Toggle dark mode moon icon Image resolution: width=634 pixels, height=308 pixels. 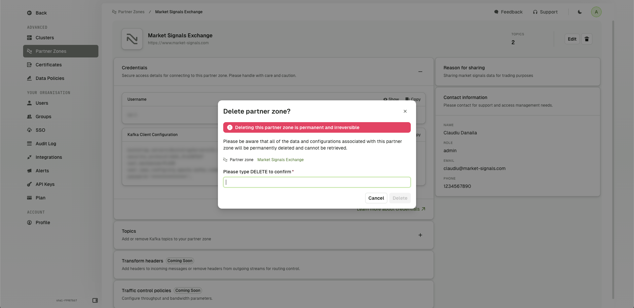[x=580, y=12]
